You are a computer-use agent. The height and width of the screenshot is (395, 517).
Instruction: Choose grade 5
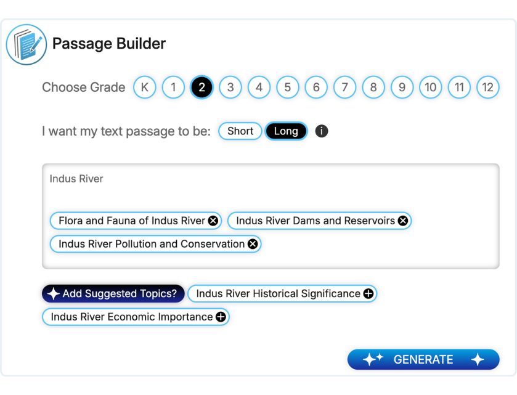pyautogui.click(x=288, y=88)
